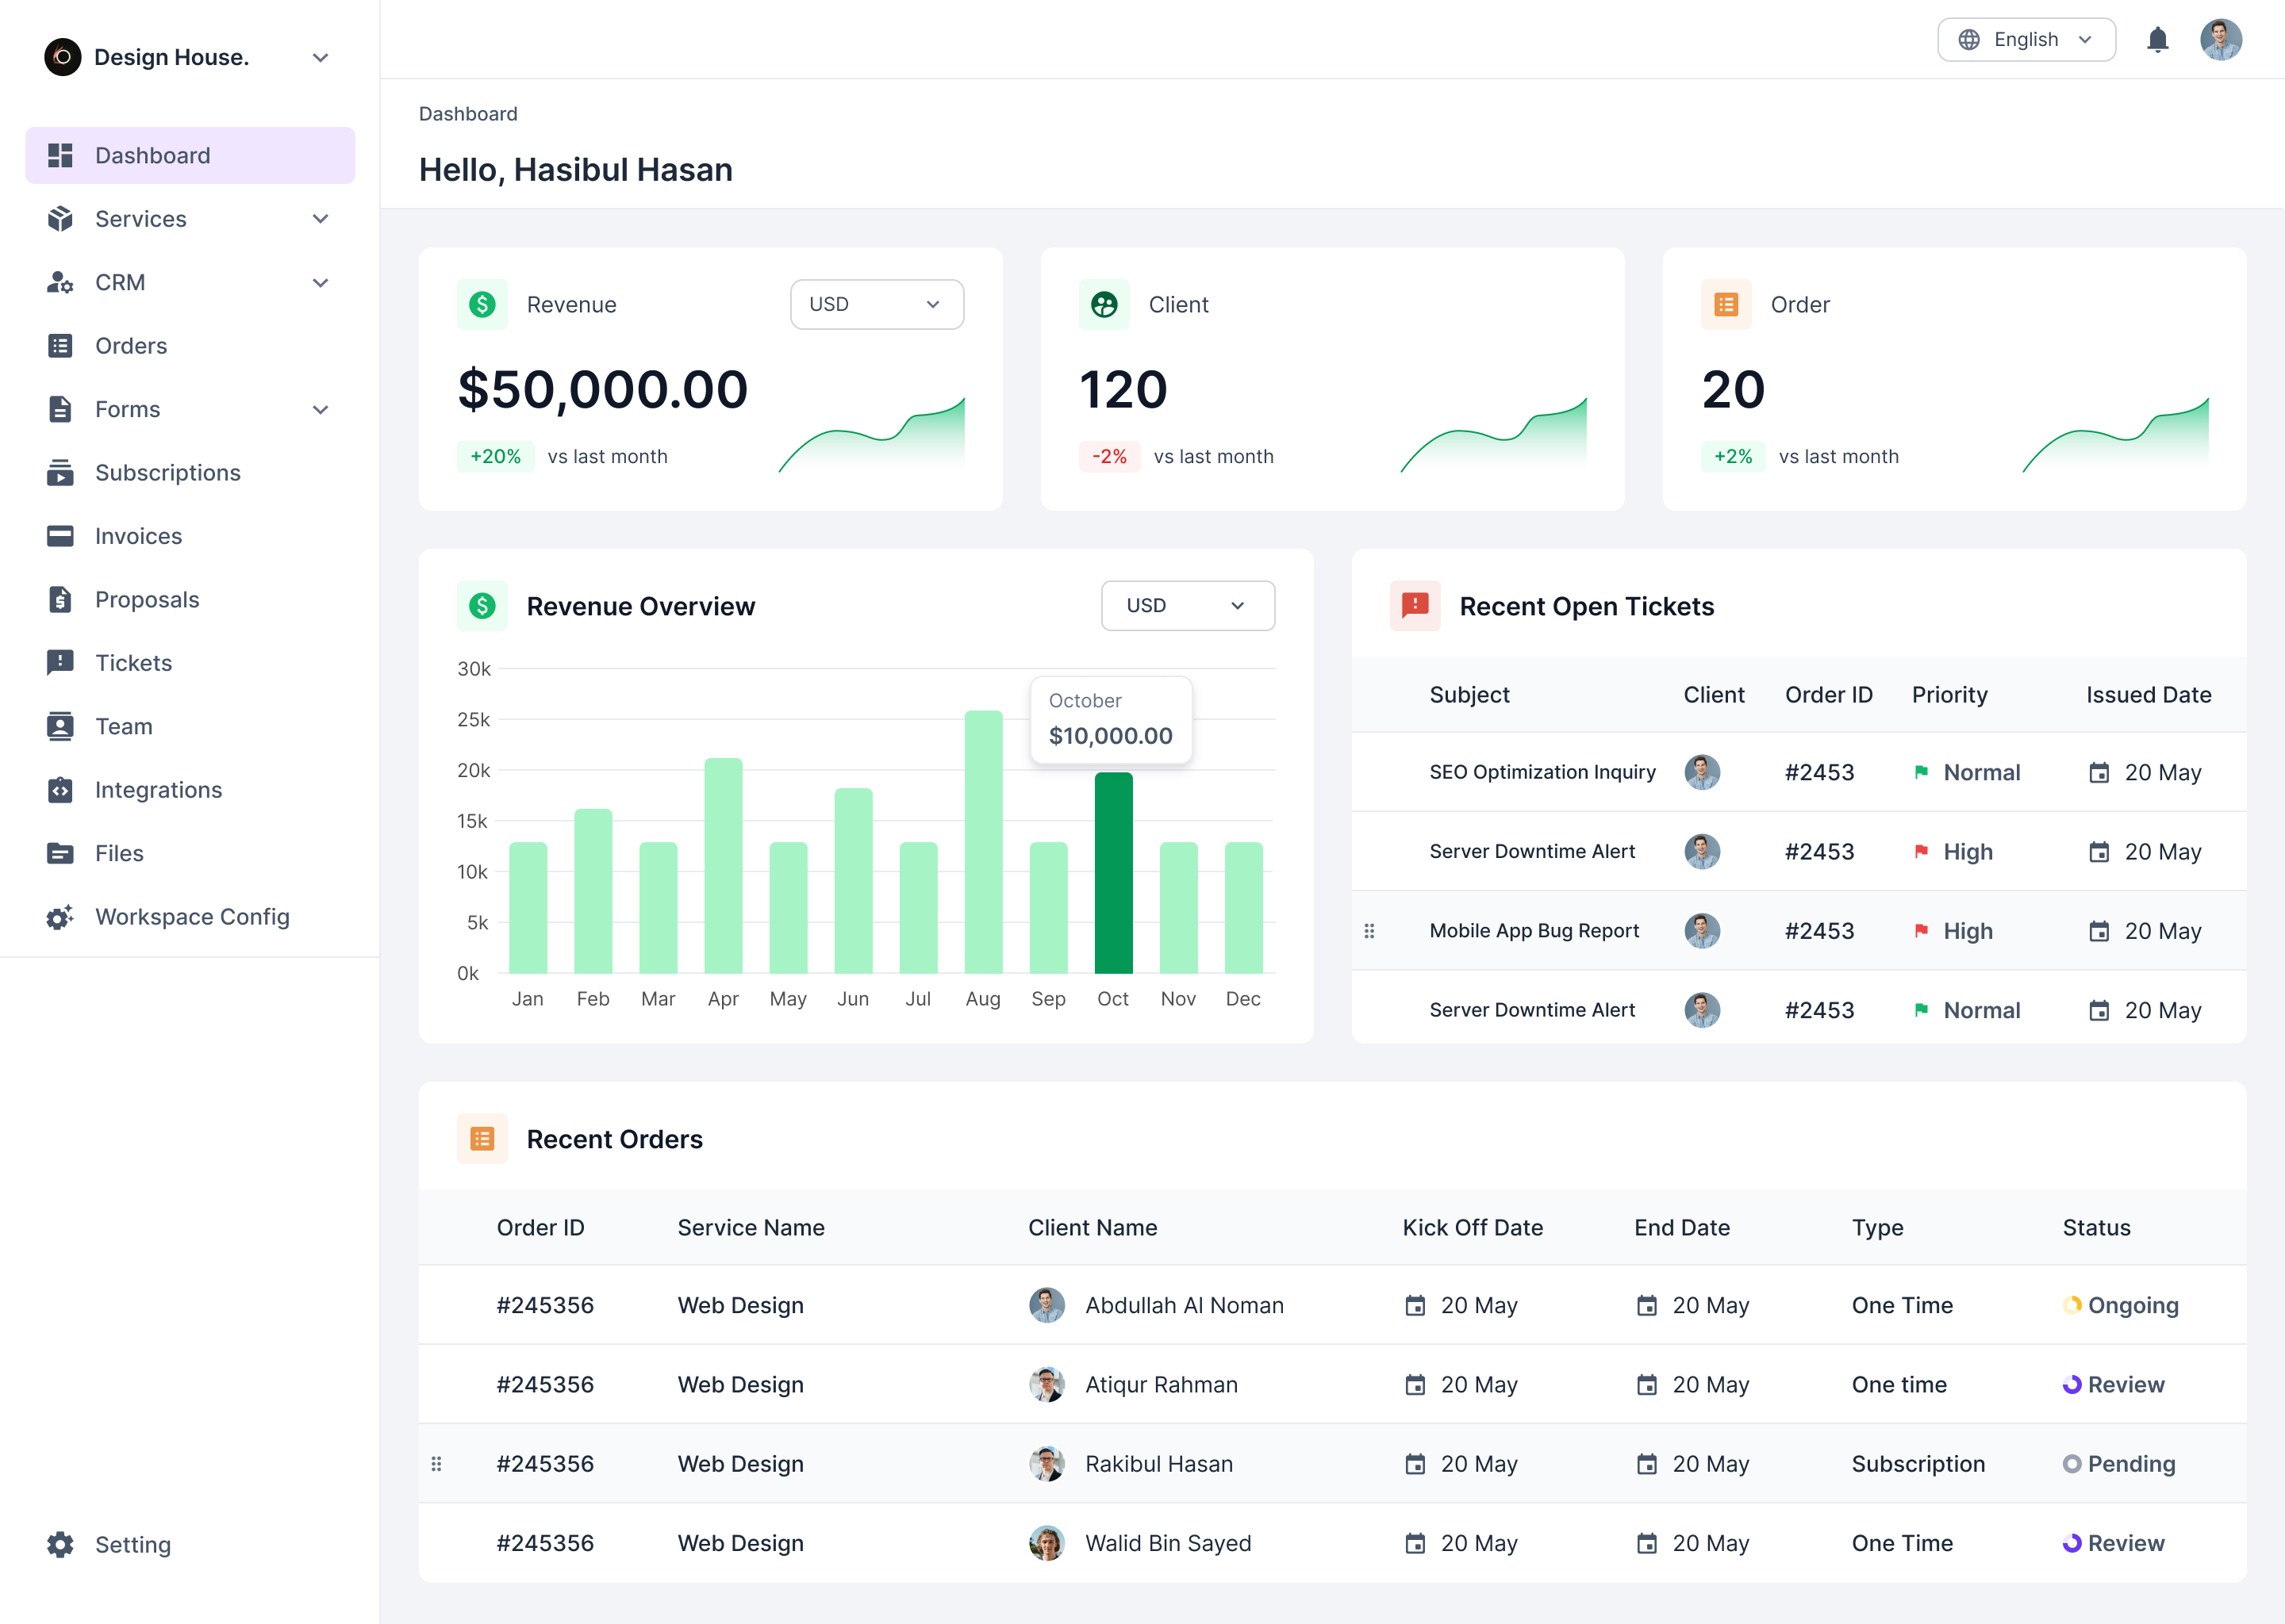Click the Ongoing status of Abdullah's order

[2120, 1305]
